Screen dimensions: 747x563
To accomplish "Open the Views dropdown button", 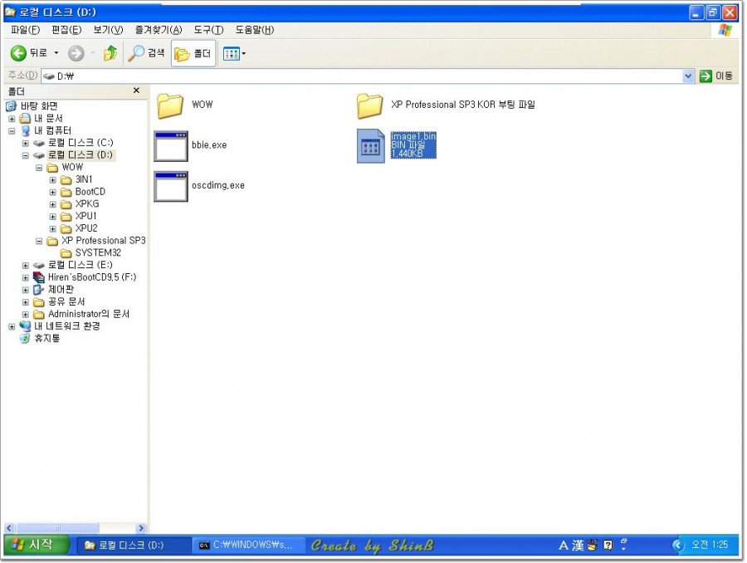I will [234, 53].
